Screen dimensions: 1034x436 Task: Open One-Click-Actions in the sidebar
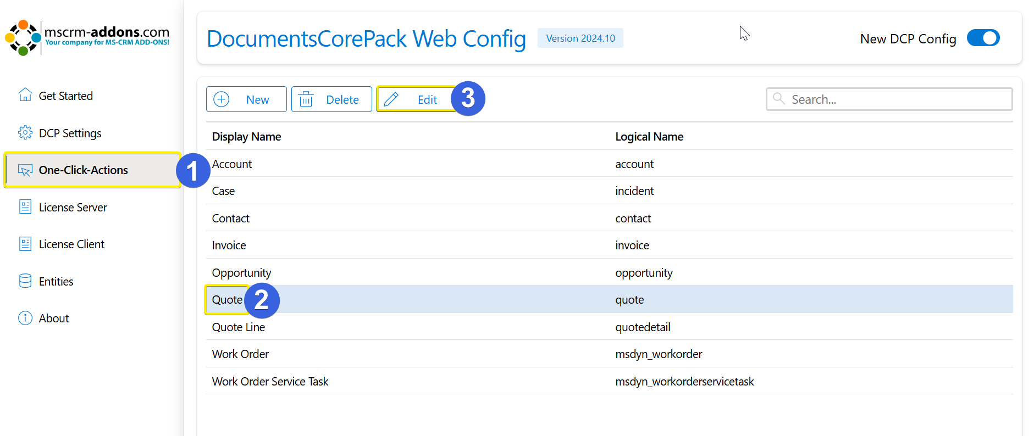coord(83,170)
